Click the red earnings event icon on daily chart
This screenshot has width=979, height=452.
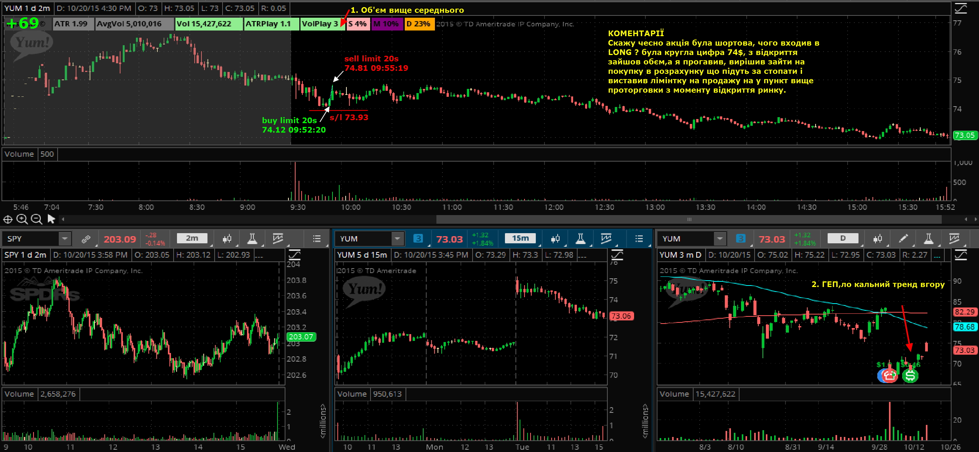coord(889,376)
